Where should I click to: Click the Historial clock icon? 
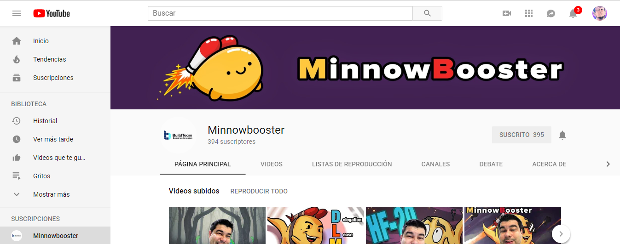pyautogui.click(x=17, y=121)
